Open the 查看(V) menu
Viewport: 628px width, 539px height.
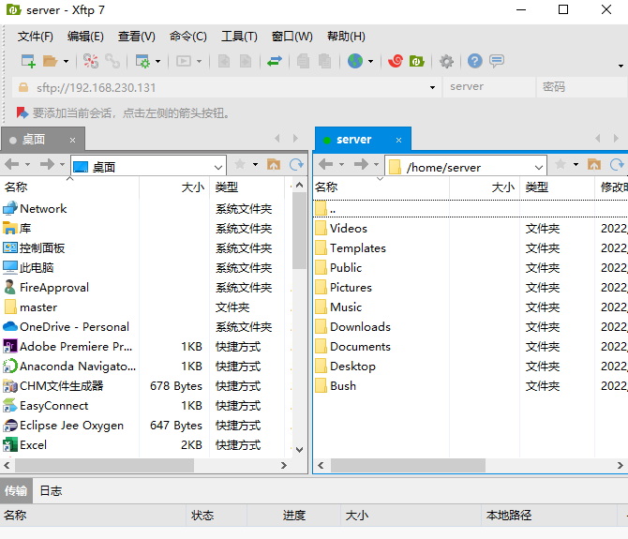(x=136, y=37)
